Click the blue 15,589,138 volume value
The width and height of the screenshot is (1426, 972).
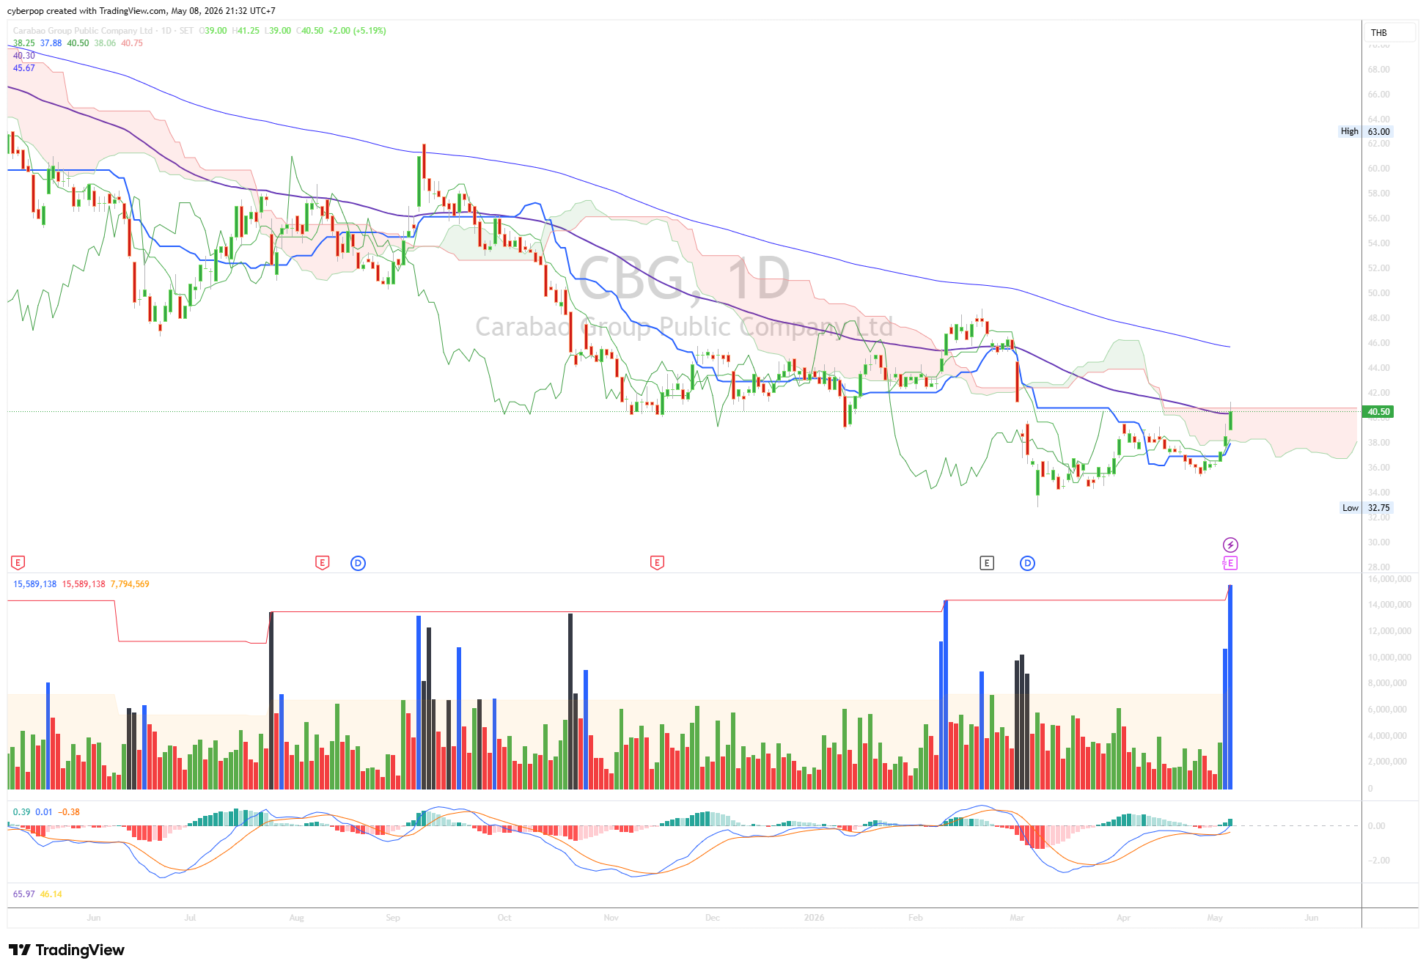pyautogui.click(x=35, y=584)
